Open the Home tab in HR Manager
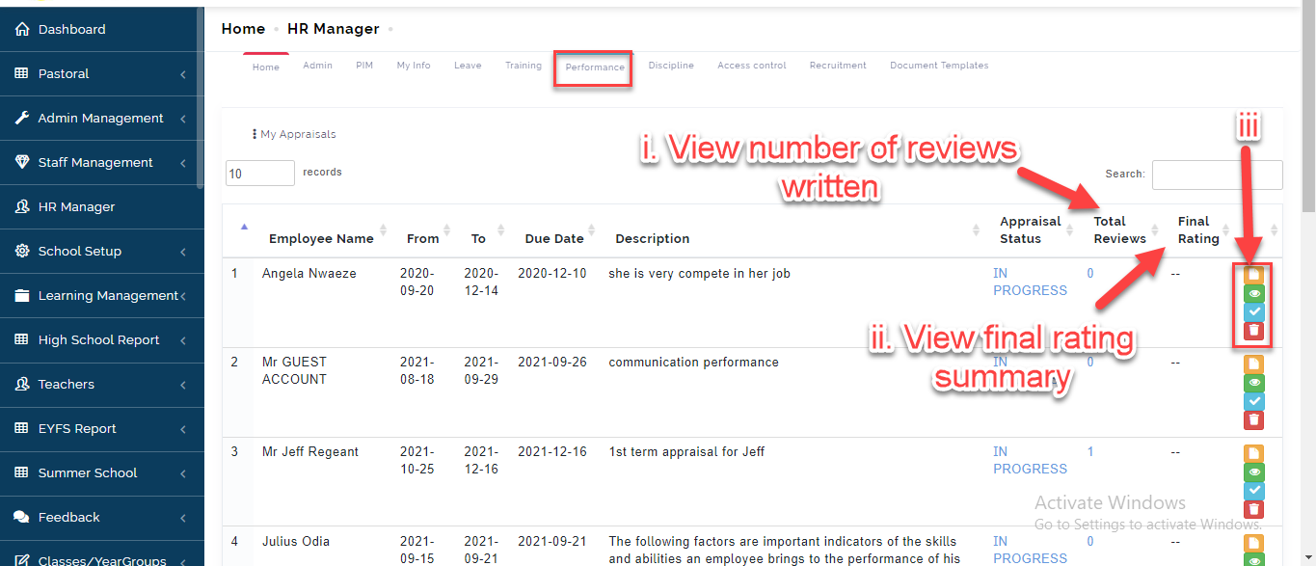Image resolution: width=1316 pixels, height=566 pixels. pyautogui.click(x=266, y=67)
